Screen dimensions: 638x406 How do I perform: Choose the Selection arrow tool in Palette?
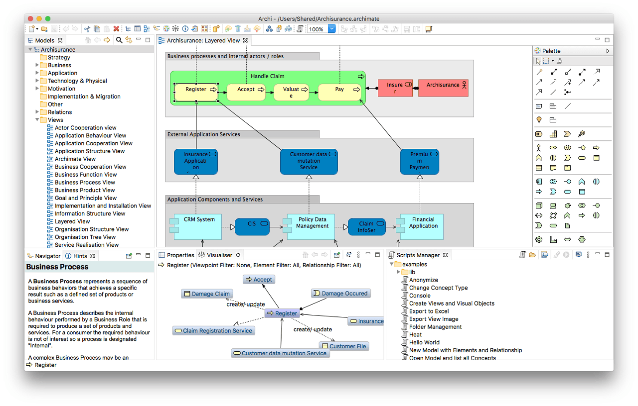point(538,61)
